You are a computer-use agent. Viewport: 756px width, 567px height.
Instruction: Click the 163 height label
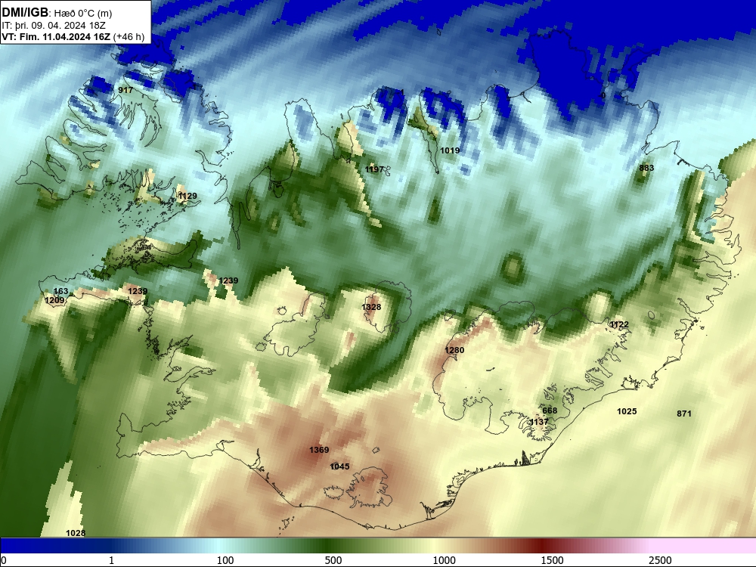coord(60,291)
